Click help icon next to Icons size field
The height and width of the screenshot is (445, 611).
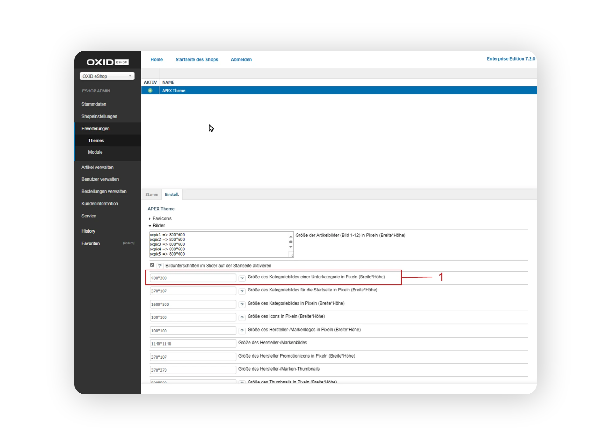[242, 318]
